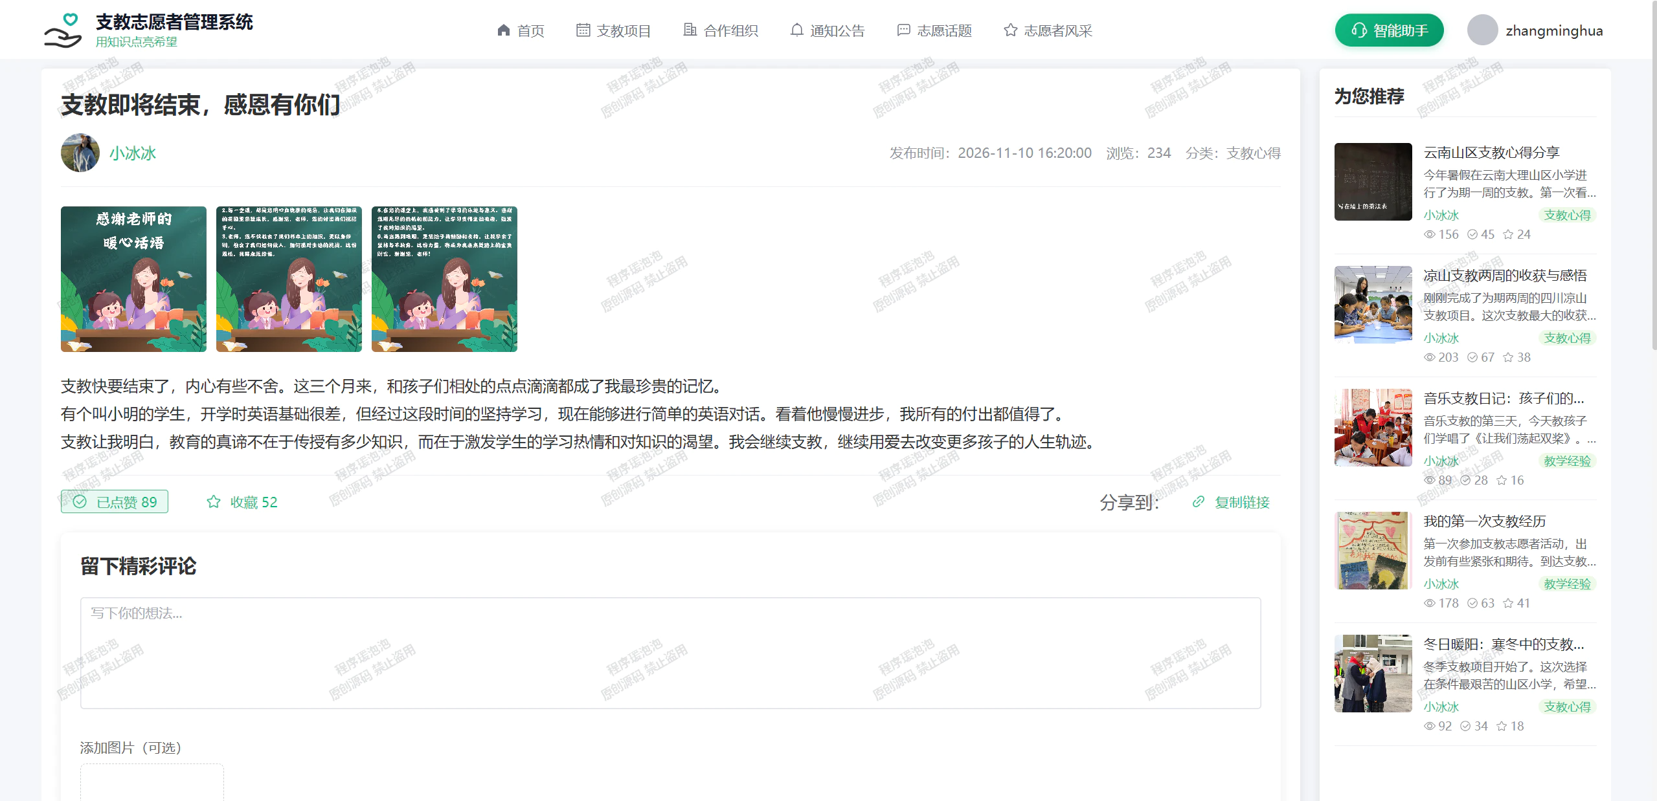Click author 小冰冰 on the 冬日暖阳 post
This screenshot has width=1657, height=801.
[x=1441, y=707]
